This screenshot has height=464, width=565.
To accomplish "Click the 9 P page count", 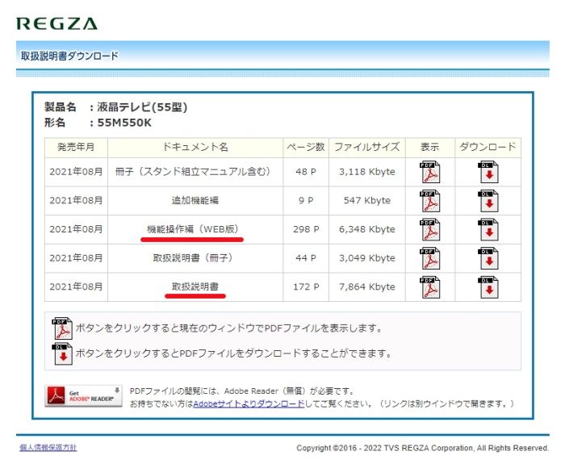I will (x=306, y=200).
